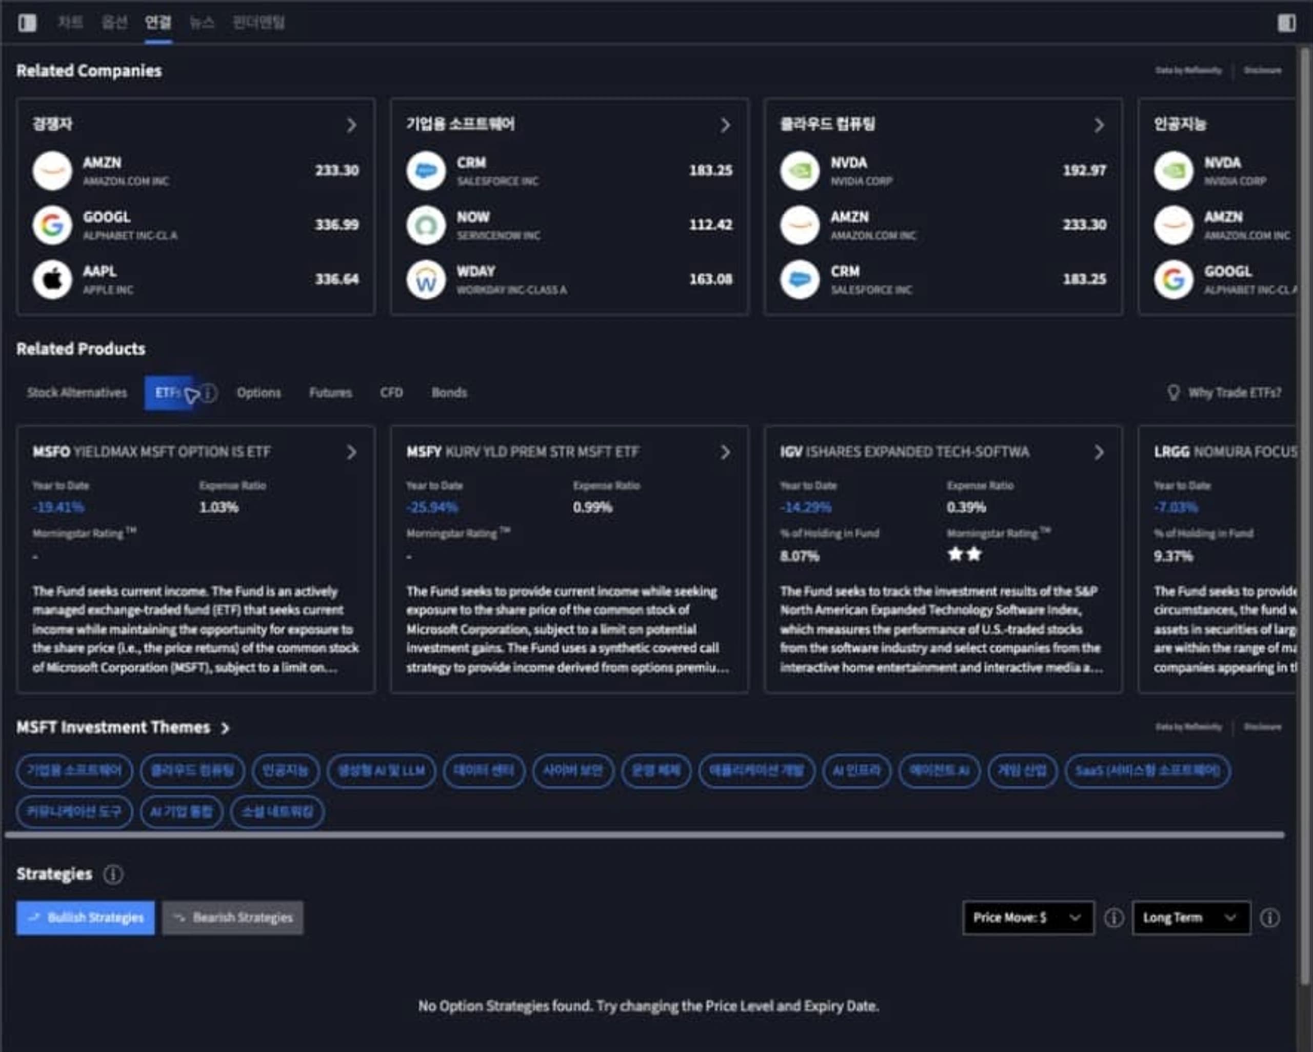
Task: Click the ServiceNow logo beside NOW
Action: (x=426, y=225)
